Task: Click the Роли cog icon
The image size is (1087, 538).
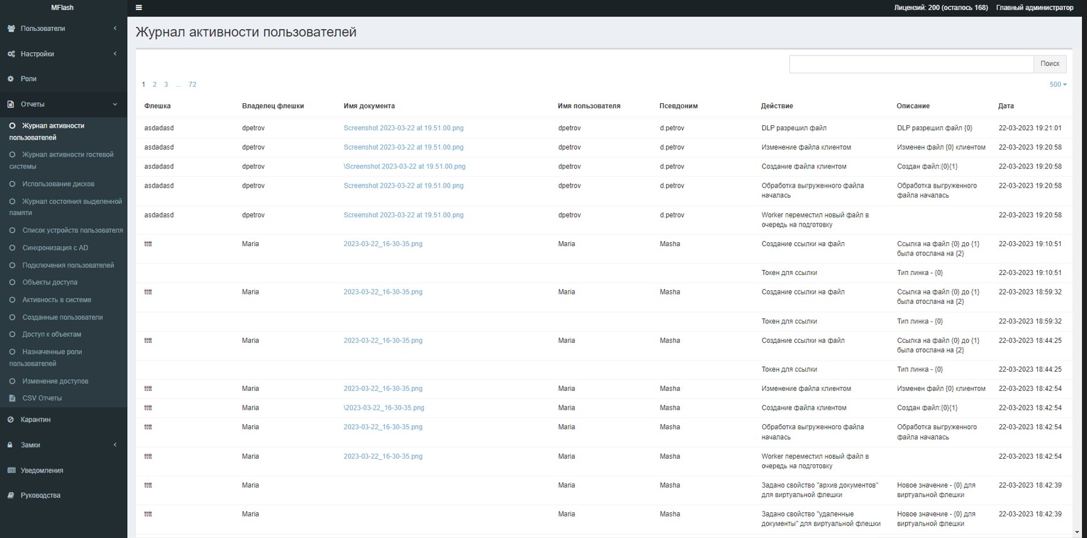Action: 11,79
